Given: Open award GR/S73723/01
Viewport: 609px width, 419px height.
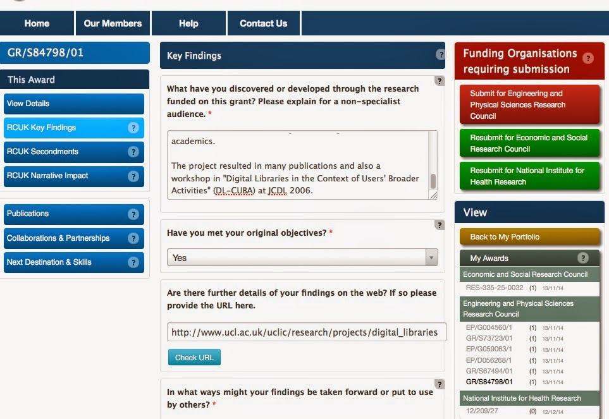Looking at the screenshot, I should (x=489, y=338).
